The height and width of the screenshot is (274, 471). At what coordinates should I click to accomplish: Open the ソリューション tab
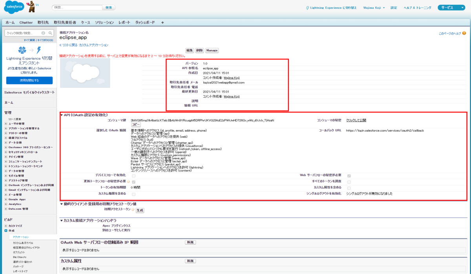pos(104,23)
